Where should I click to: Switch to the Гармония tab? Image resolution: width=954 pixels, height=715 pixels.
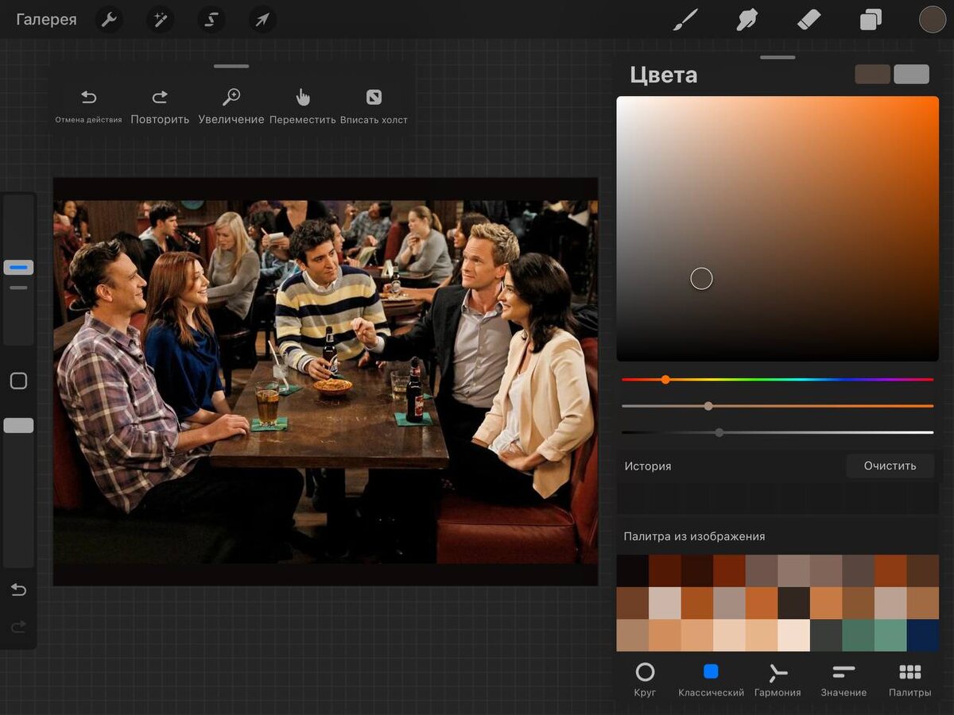(778, 680)
